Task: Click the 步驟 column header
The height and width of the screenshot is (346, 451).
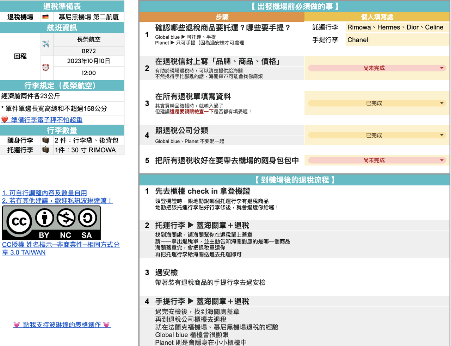Action: pyautogui.click(x=222, y=17)
